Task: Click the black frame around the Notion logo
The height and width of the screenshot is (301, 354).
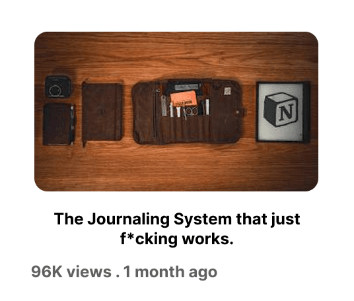Action: [x=283, y=112]
